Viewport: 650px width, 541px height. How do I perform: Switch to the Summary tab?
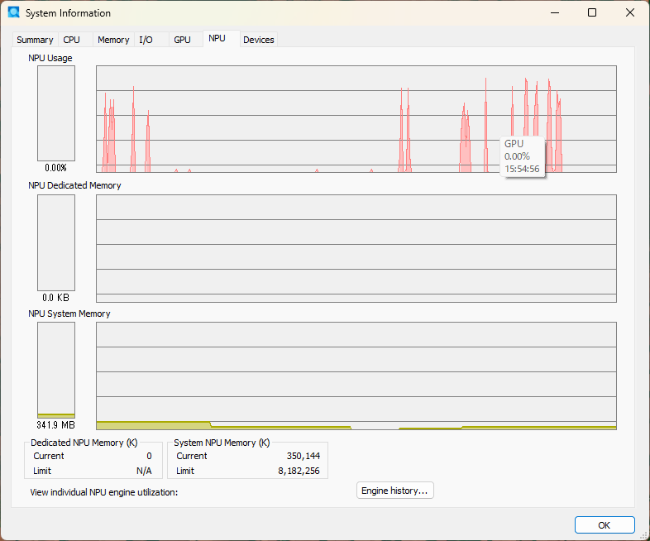(x=35, y=40)
